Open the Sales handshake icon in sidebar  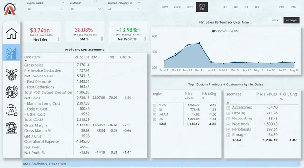[x=11, y=74]
